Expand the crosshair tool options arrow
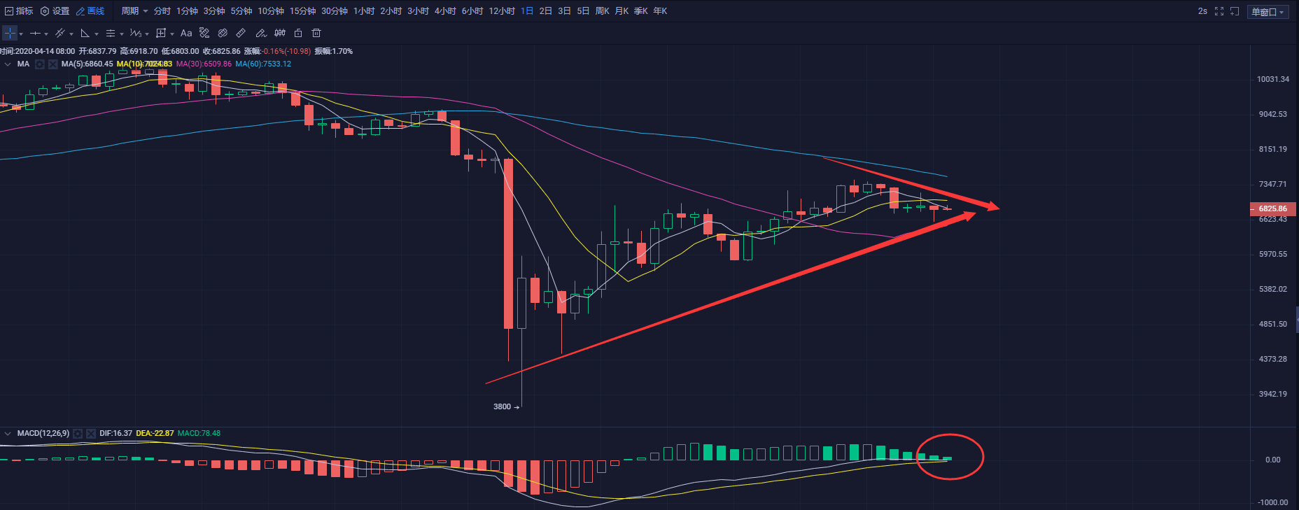Screen dimensions: 1299x510 [21, 34]
